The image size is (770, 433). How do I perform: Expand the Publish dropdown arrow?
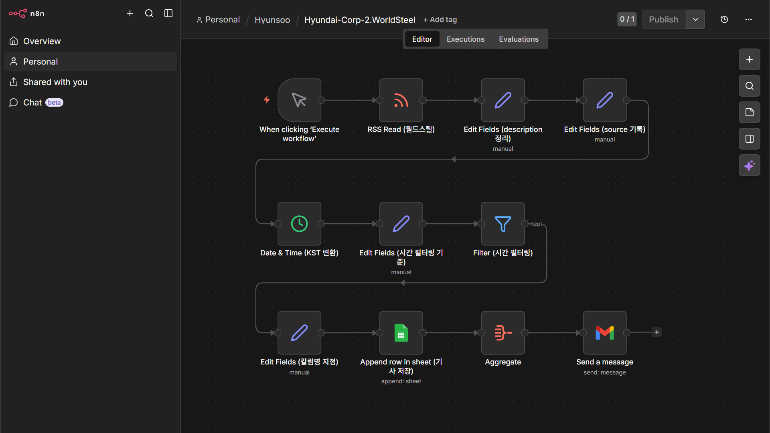[695, 19]
